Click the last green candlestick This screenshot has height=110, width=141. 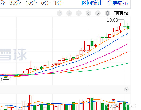pyautogui.click(x=128, y=27)
